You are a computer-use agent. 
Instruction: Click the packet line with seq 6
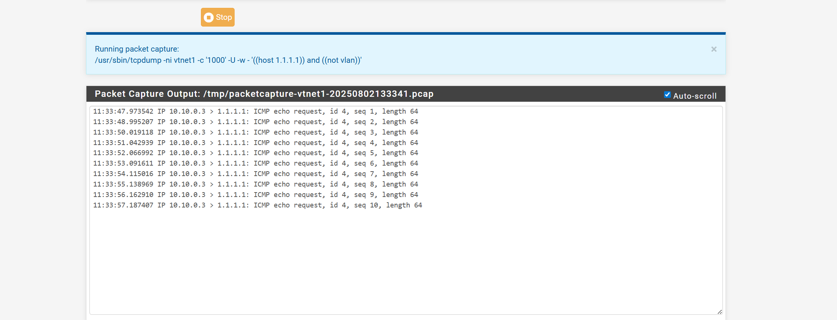point(256,163)
